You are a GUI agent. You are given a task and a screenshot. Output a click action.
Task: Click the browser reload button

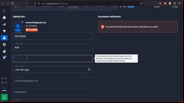12,3
